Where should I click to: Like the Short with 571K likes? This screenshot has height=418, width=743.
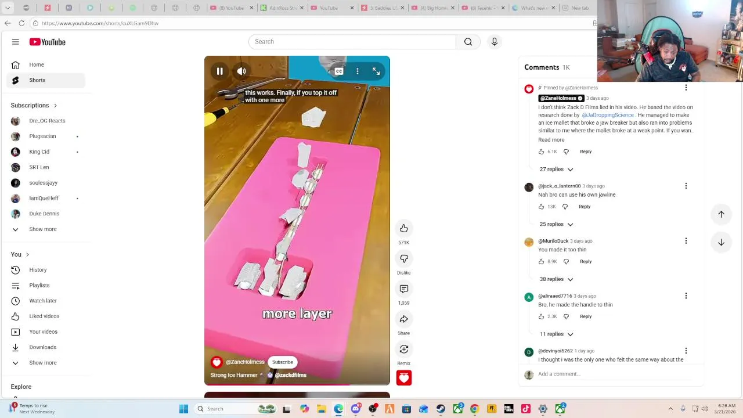coord(404,229)
